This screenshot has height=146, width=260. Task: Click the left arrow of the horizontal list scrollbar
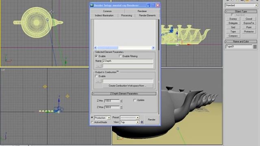click(95, 48)
